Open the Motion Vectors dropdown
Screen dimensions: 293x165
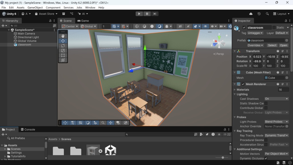276,154
